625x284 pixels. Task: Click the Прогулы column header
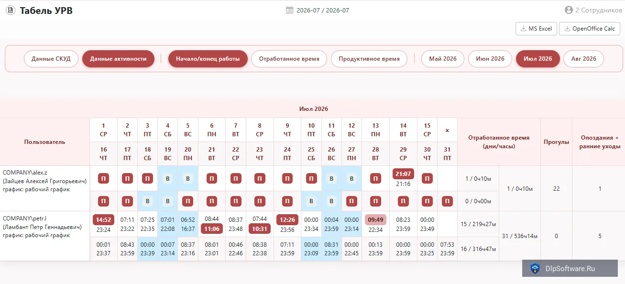click(556, 142)
